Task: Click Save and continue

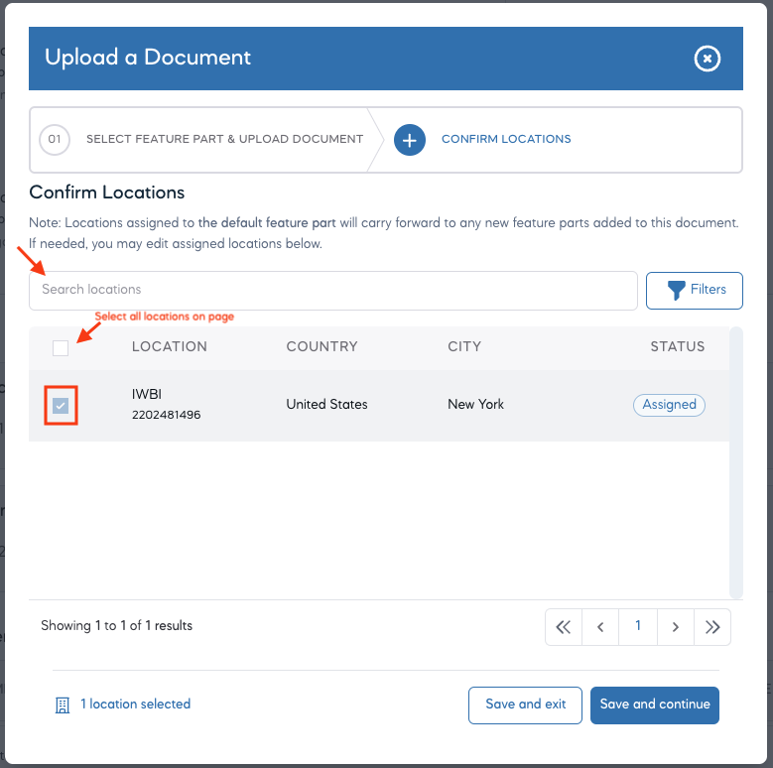Action: pyautogui.click(x=655, y=704)
